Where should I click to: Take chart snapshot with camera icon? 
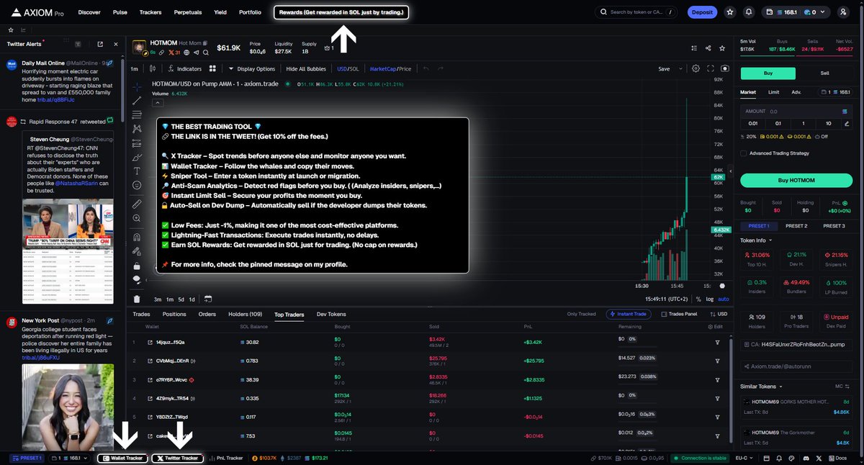pos(725,69)
